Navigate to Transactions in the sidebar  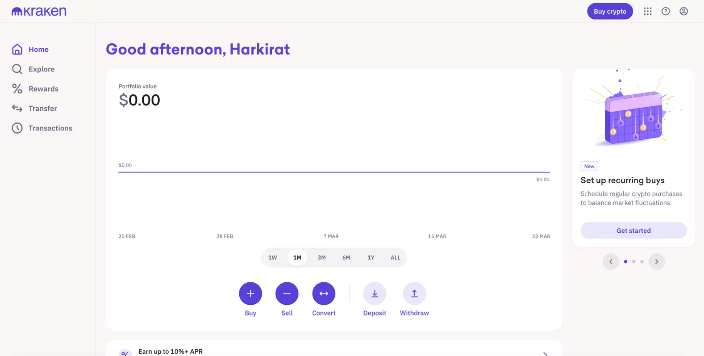[x=50, y=128]
